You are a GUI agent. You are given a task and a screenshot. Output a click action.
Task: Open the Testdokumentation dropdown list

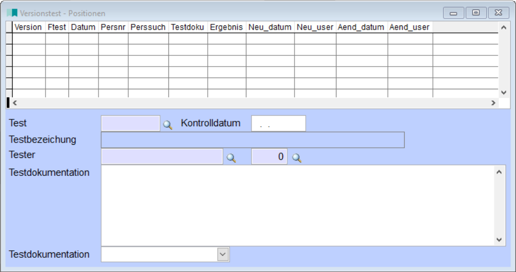[223, 254]
